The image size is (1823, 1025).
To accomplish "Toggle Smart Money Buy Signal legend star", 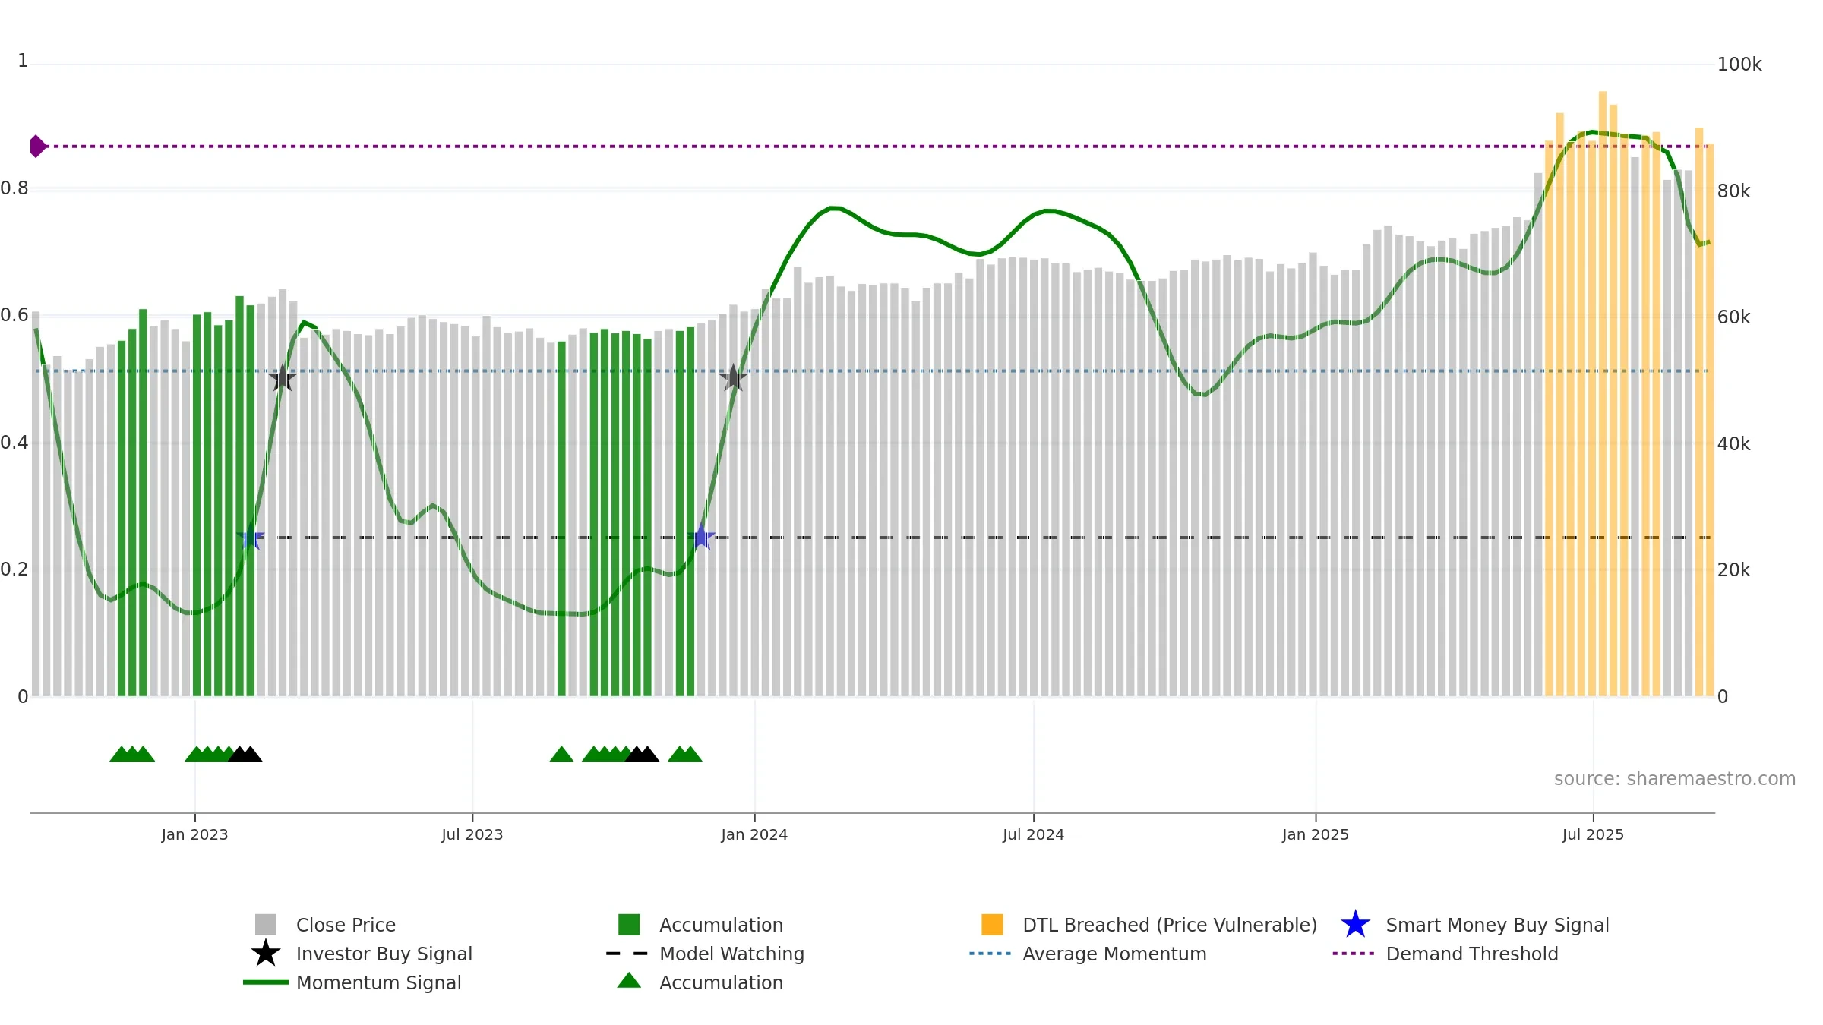I will pos(1355,925).
